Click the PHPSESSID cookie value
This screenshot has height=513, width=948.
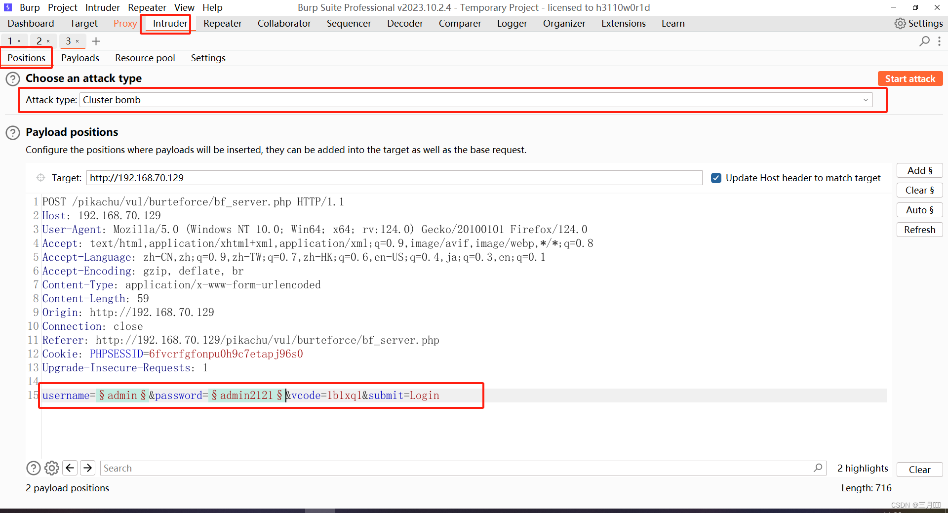tap(226, 354)
